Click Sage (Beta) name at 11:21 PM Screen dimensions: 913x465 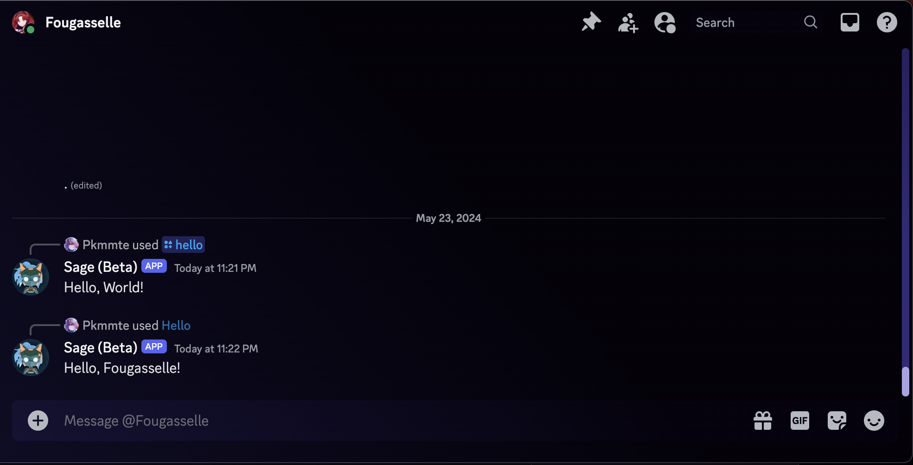coord(101,267)
